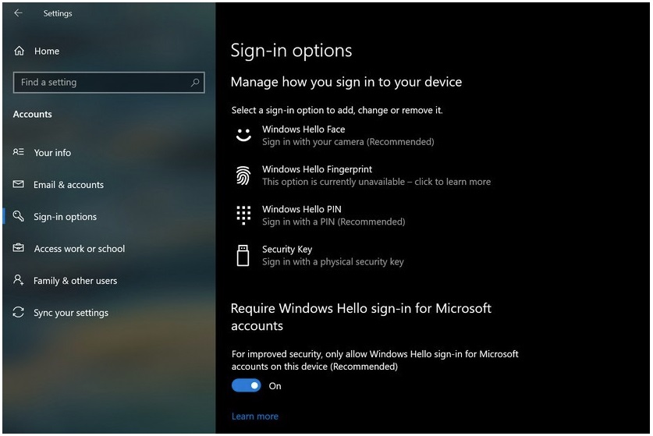Open Sync your settings
This screenshot has height=436, width=653.
pos(71,313)
